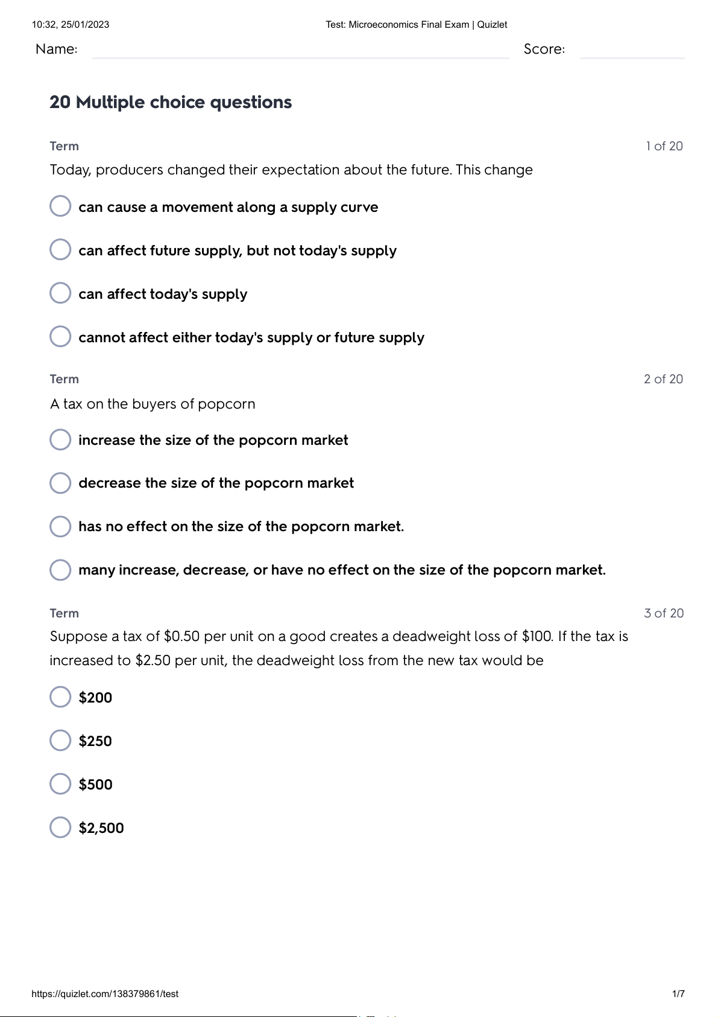
Task: Open the quizlet.com test URL in footer
Action: coord(105,994)
